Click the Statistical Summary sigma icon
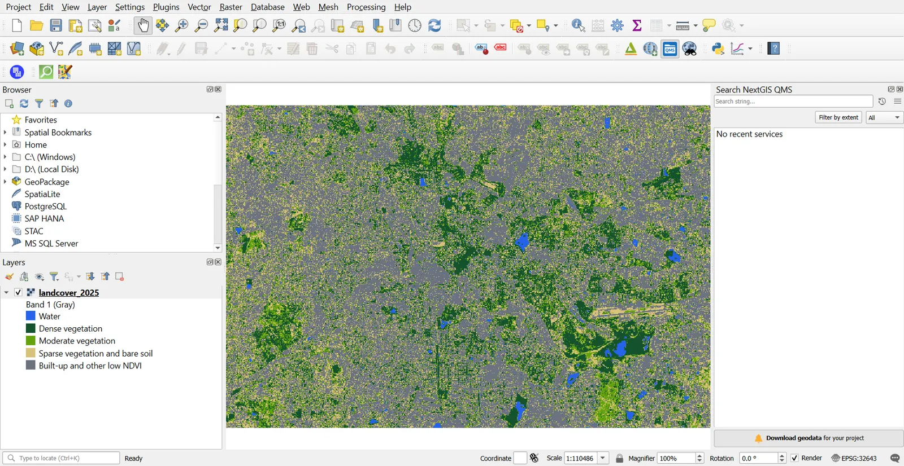Image resolution: width=904 pixels, height=466 pixels. click(x=637, y=25)
